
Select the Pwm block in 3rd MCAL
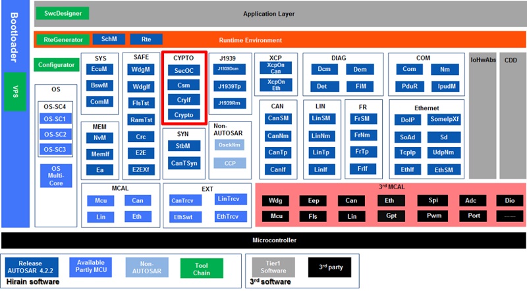point(433,215)
